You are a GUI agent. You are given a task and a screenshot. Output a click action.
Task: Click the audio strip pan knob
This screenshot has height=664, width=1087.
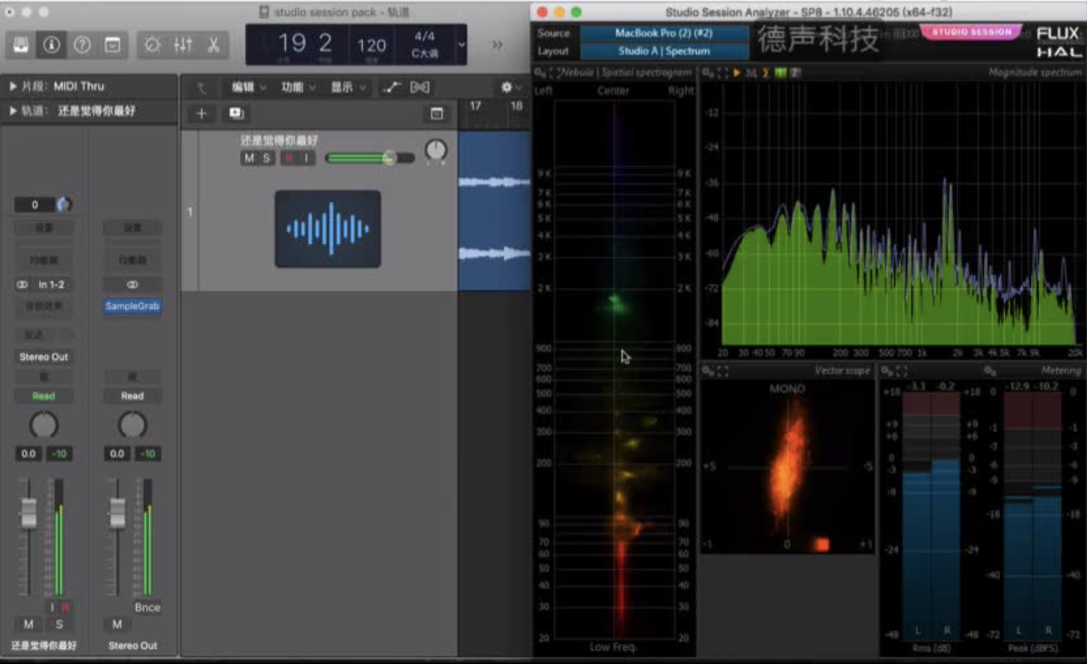43,425
